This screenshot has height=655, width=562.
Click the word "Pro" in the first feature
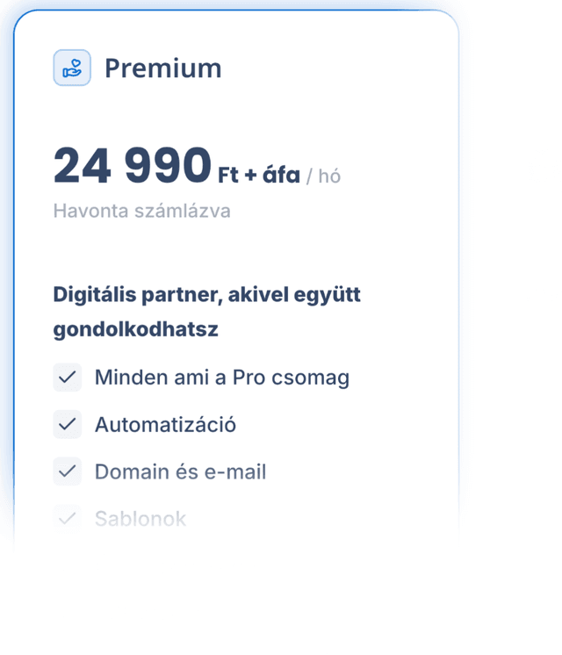pos(249,378)
